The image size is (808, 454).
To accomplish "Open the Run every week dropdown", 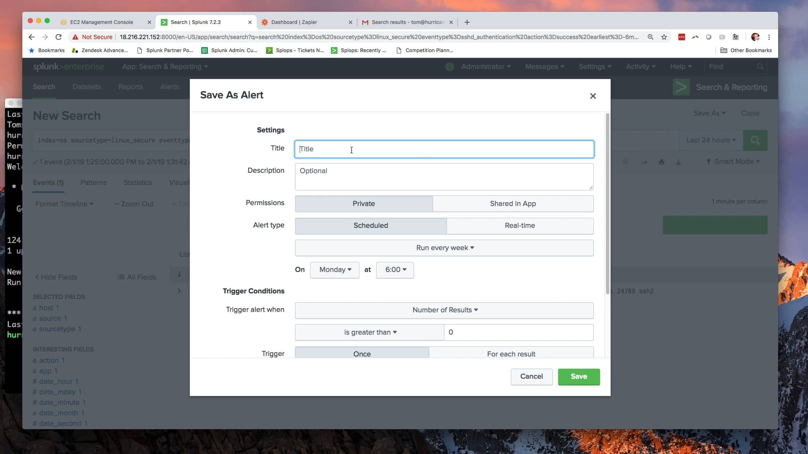I will coord(444,248).
